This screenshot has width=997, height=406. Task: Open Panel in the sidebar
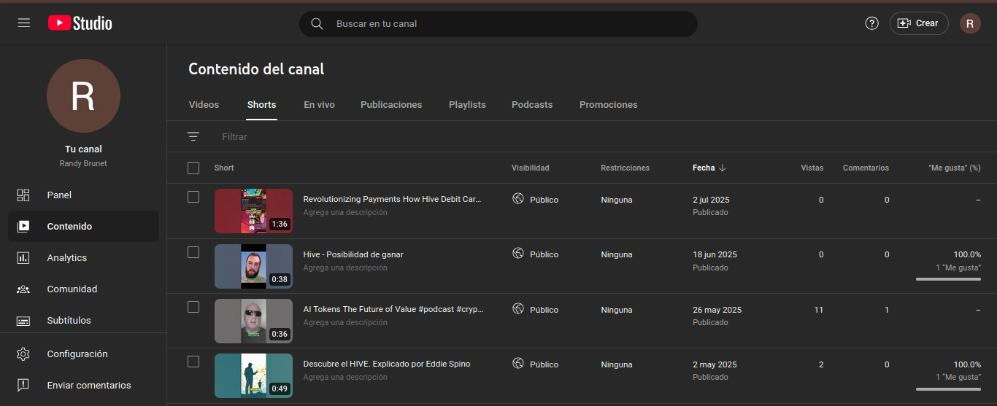(83, 195)
